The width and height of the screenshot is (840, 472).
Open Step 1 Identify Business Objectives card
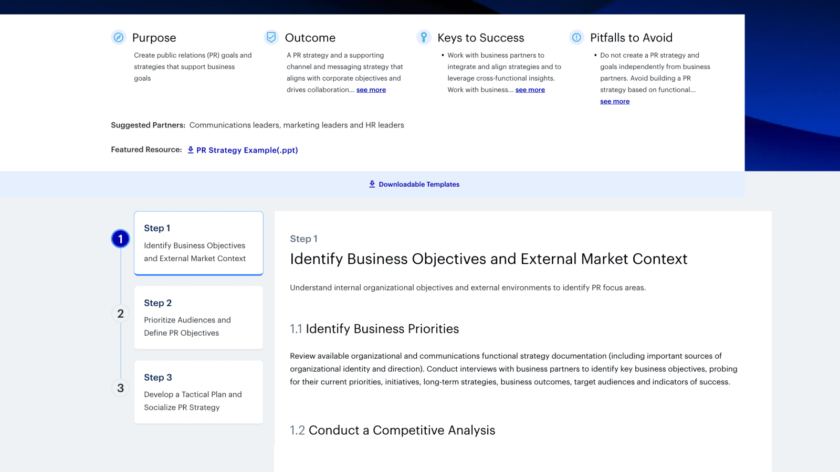(198, 243)
